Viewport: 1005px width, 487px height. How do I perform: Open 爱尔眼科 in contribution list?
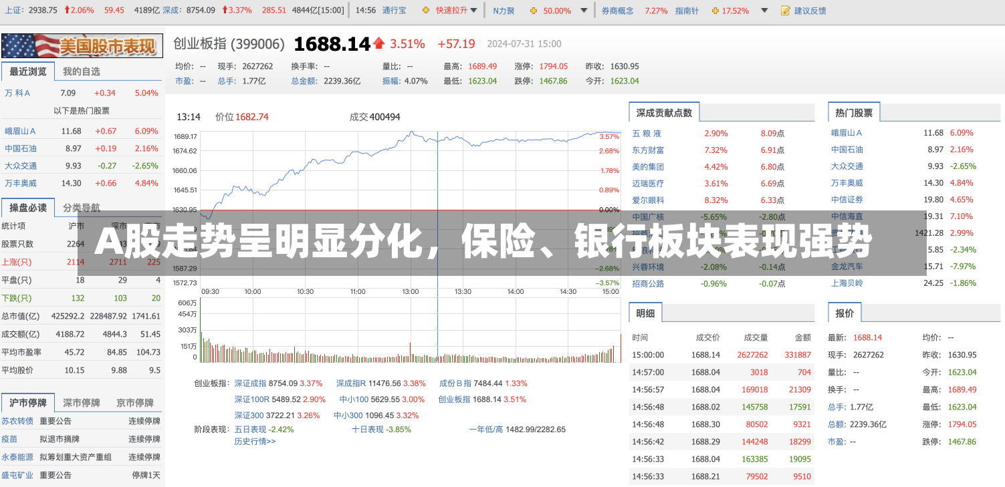click(x=648, y=200)
